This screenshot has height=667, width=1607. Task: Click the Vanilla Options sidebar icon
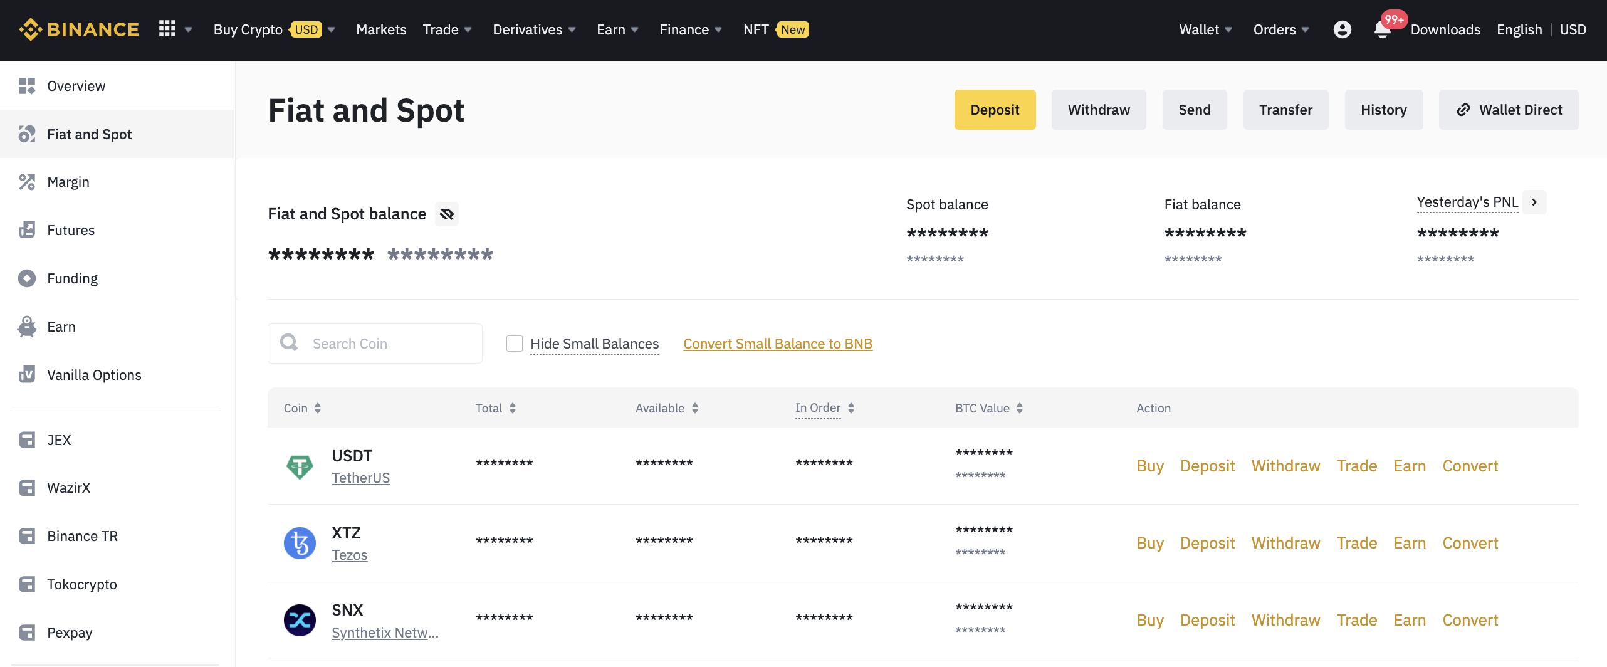coord(26,375)
